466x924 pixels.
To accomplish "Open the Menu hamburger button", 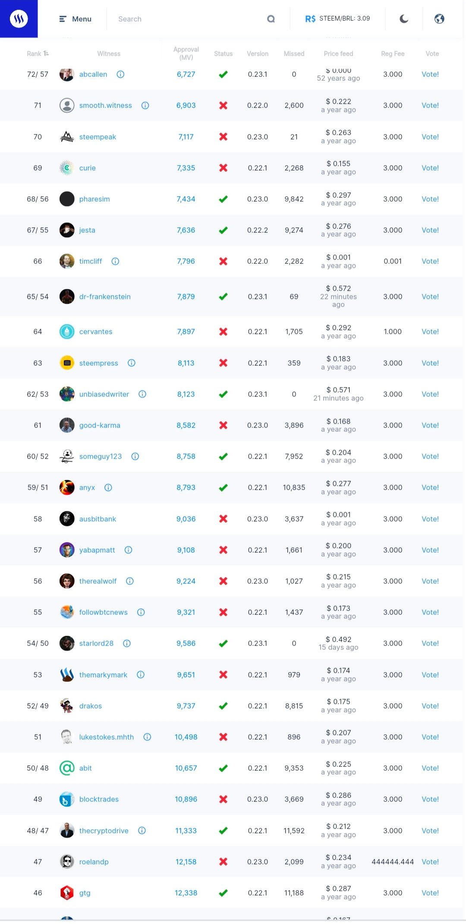I will pyautogui.click(x=75, y=19).
